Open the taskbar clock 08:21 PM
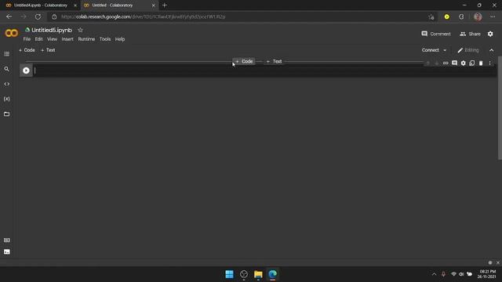Image resolution: width=502 pixels, height=282 pixels. point(486,274)
